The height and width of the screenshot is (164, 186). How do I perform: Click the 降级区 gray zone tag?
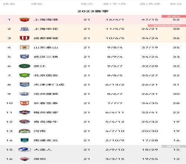[174, 146]
